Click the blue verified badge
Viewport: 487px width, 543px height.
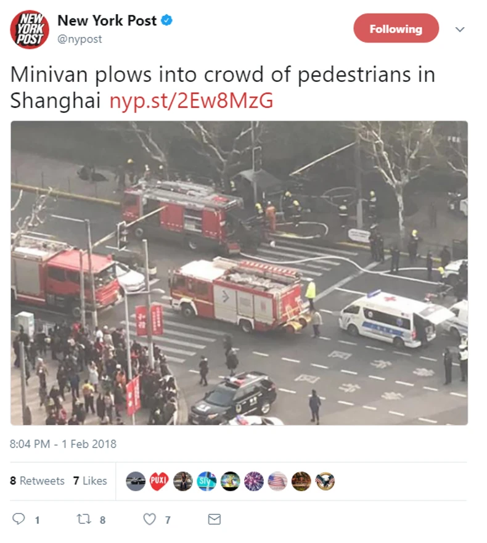tap(167, 20)
